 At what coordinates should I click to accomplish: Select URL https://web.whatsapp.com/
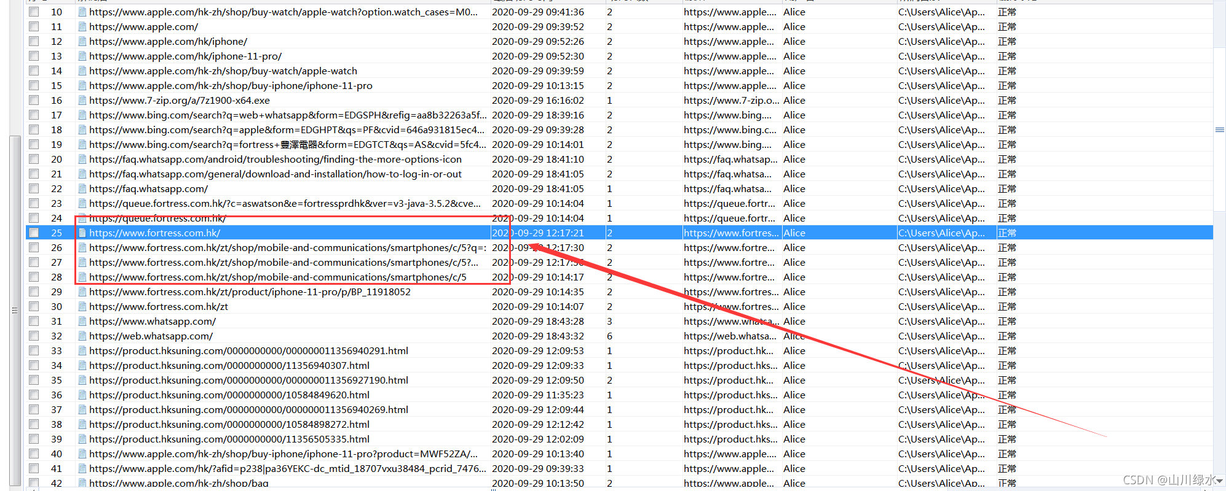pyautogui.click(x=151, y=336)
